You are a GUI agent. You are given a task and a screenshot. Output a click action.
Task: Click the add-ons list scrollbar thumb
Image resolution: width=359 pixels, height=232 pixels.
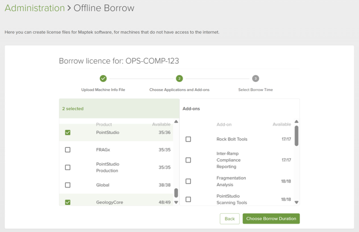click(x=297, y=136)
